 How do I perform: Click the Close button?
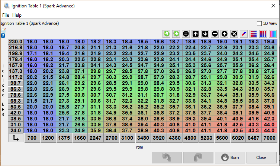tap(261, 157)
